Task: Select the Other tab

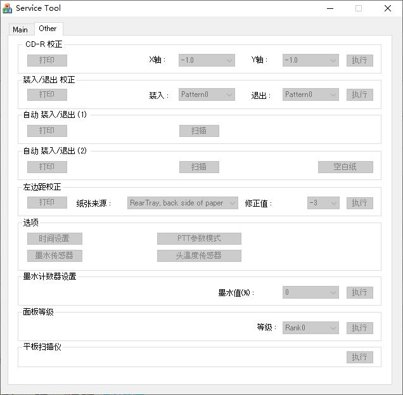Action: click(x=48, y=29)
